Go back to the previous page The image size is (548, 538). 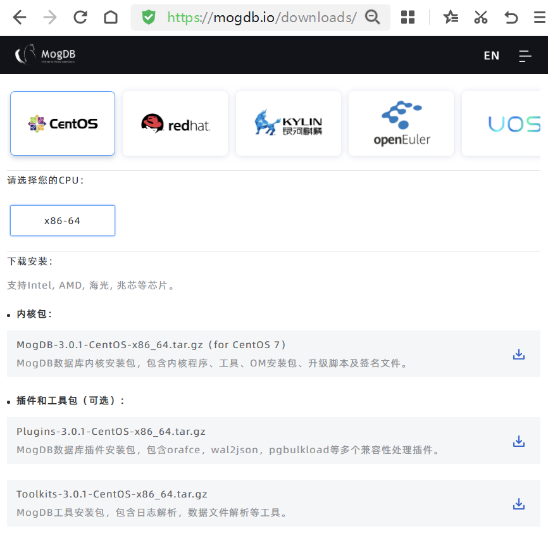point(19,18)
